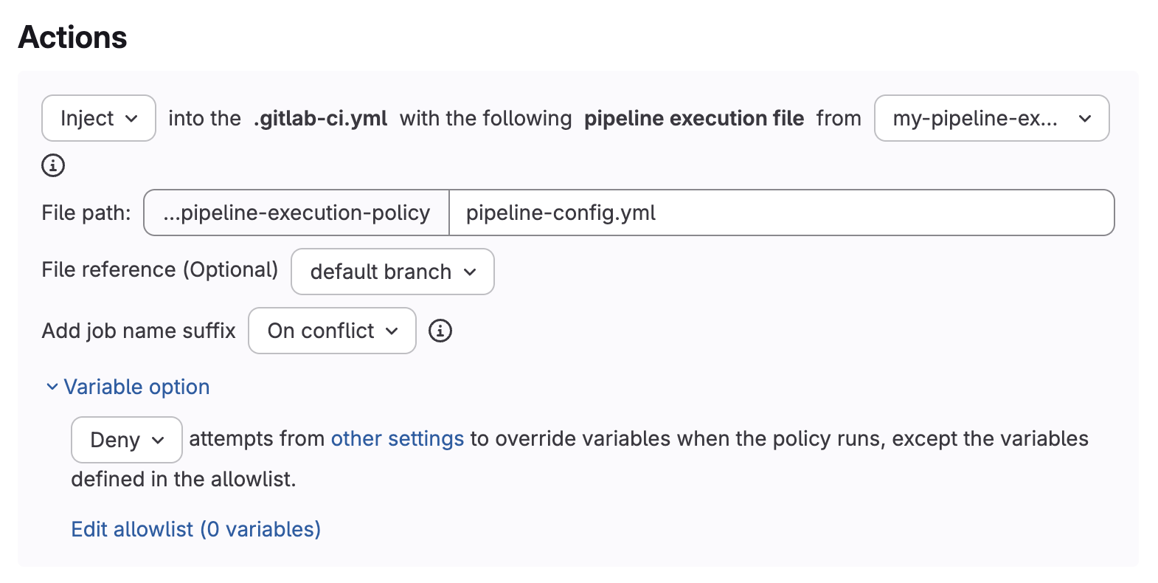Open the File reference default branch dropdown

coord(392,272)
